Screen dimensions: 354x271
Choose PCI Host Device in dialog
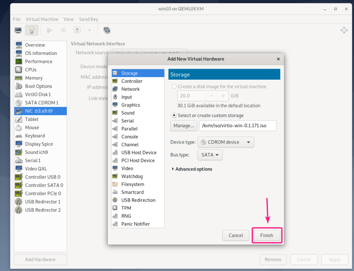[x=138, y=161]
